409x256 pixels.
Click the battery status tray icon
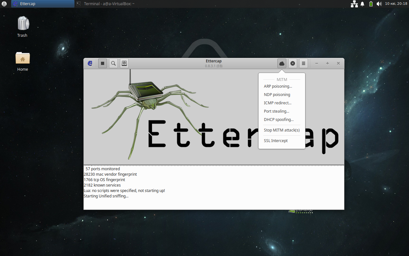pyautogui.click(x=371, y=4)
